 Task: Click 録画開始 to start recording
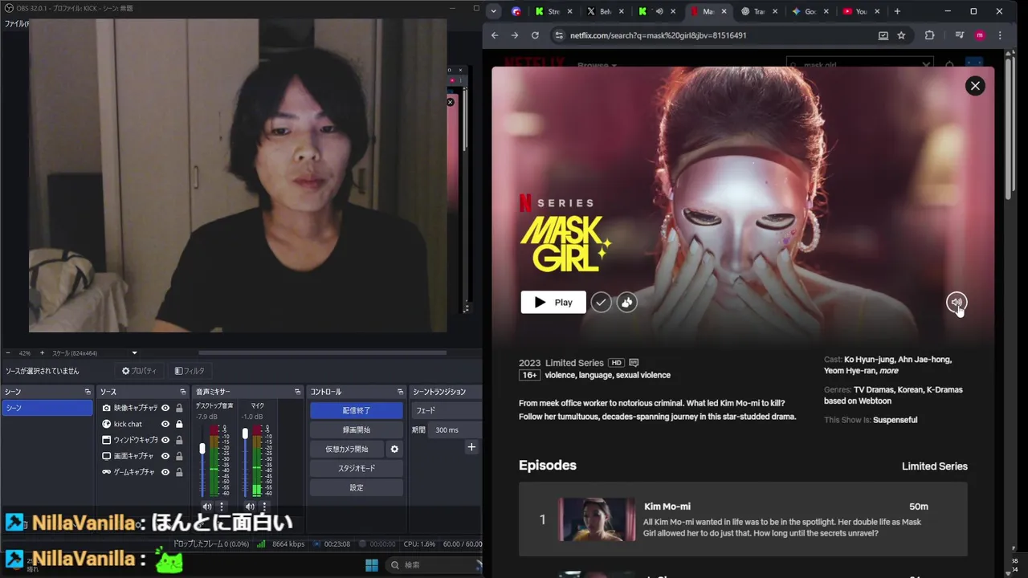click(357, 429)
